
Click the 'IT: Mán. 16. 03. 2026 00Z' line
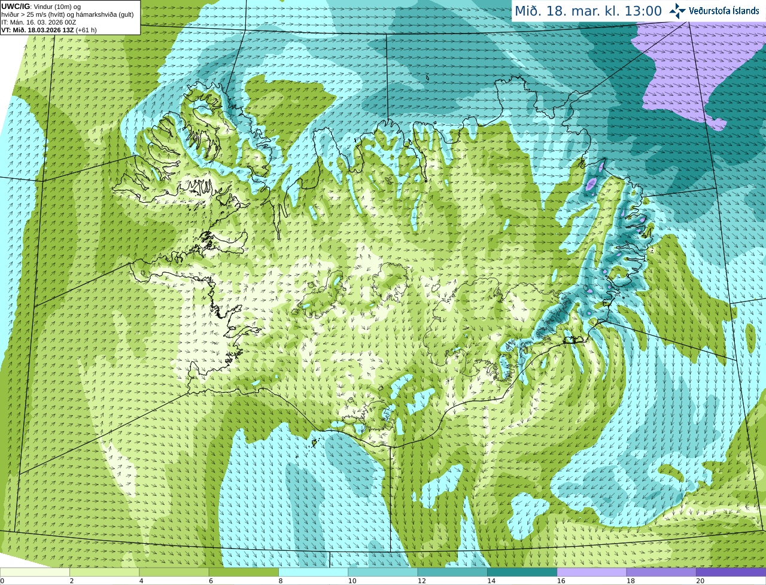pyautogui.click(x=39, y=22)
